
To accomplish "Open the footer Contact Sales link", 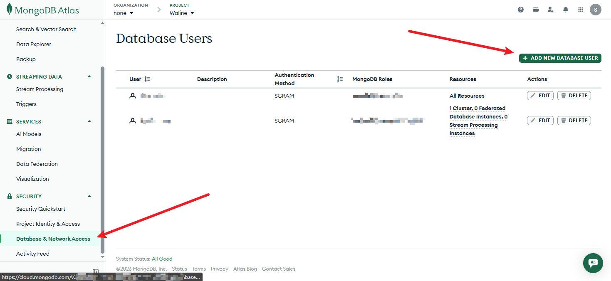I will tap(279, 269).
